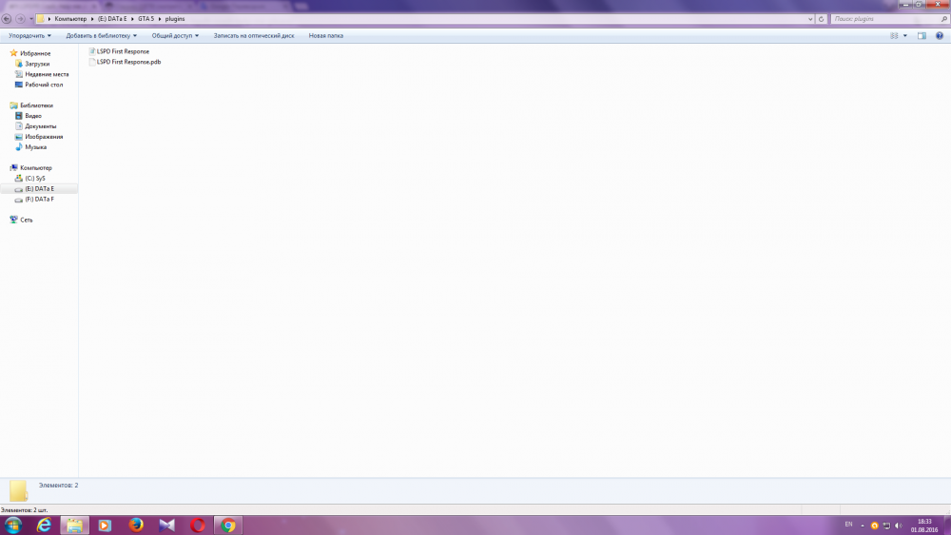Select the Компьютер breadcrumb in address bar

(x=70, y=19)
